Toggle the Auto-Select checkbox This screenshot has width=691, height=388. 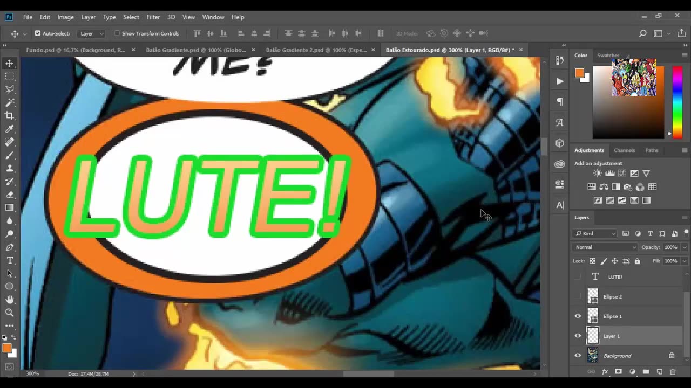(37, 33)
